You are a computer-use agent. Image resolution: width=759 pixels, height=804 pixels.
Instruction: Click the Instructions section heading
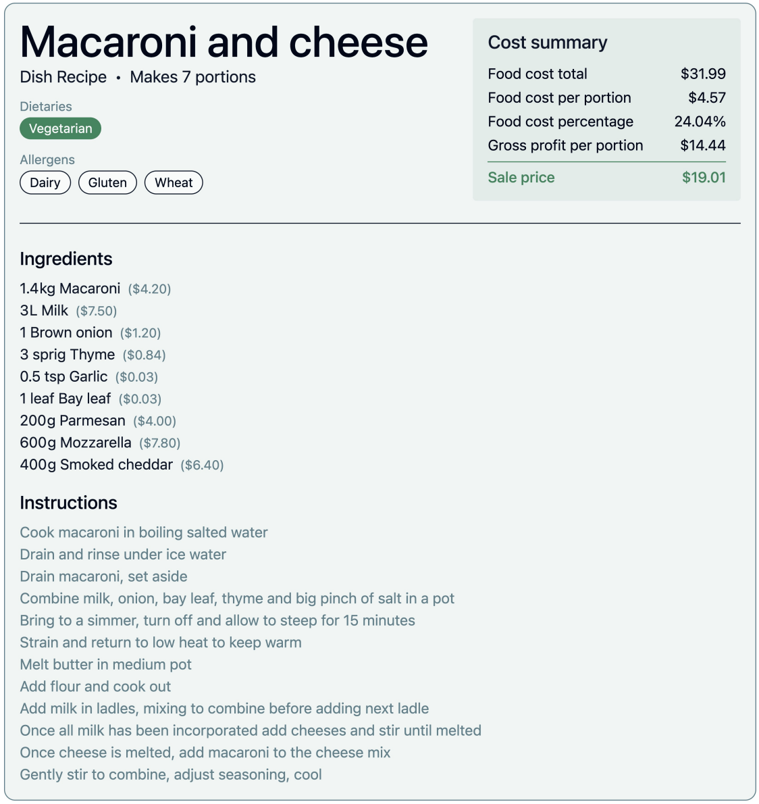[x=68, y=503]
